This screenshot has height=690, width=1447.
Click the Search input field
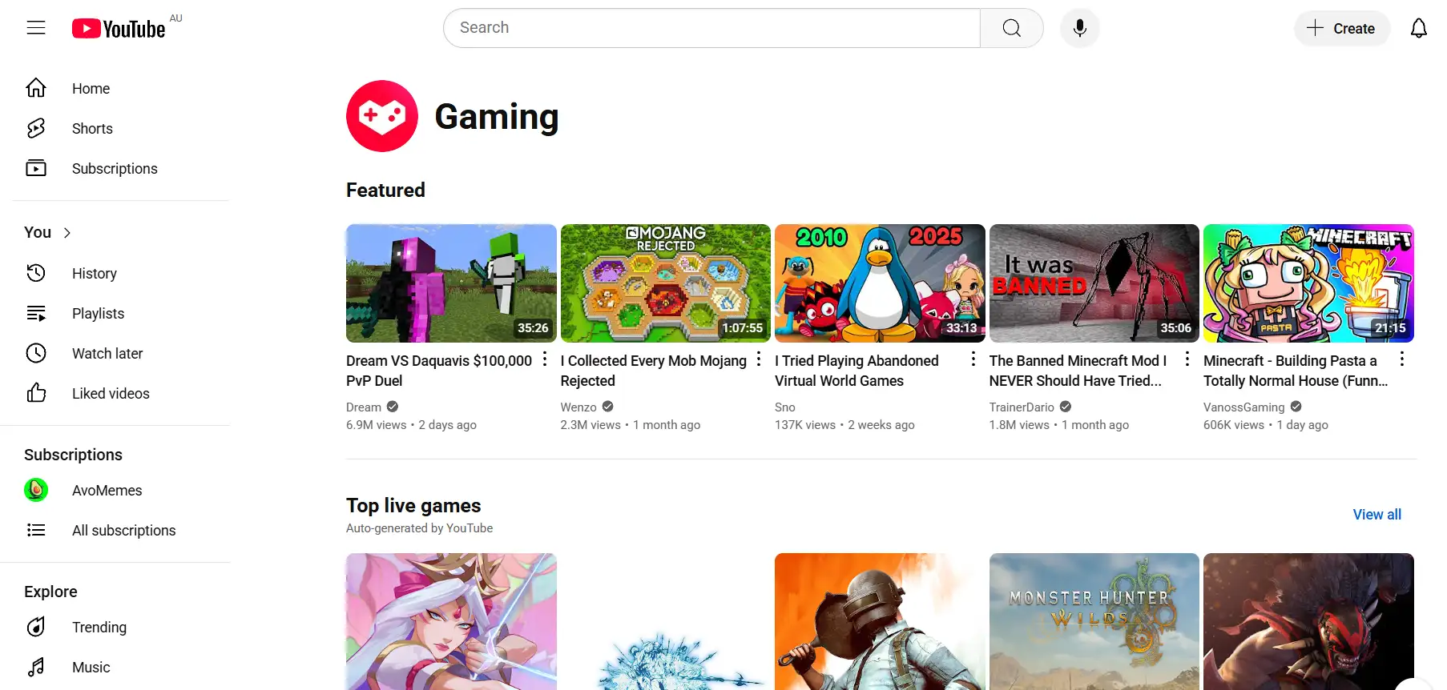tap(711, 28)
